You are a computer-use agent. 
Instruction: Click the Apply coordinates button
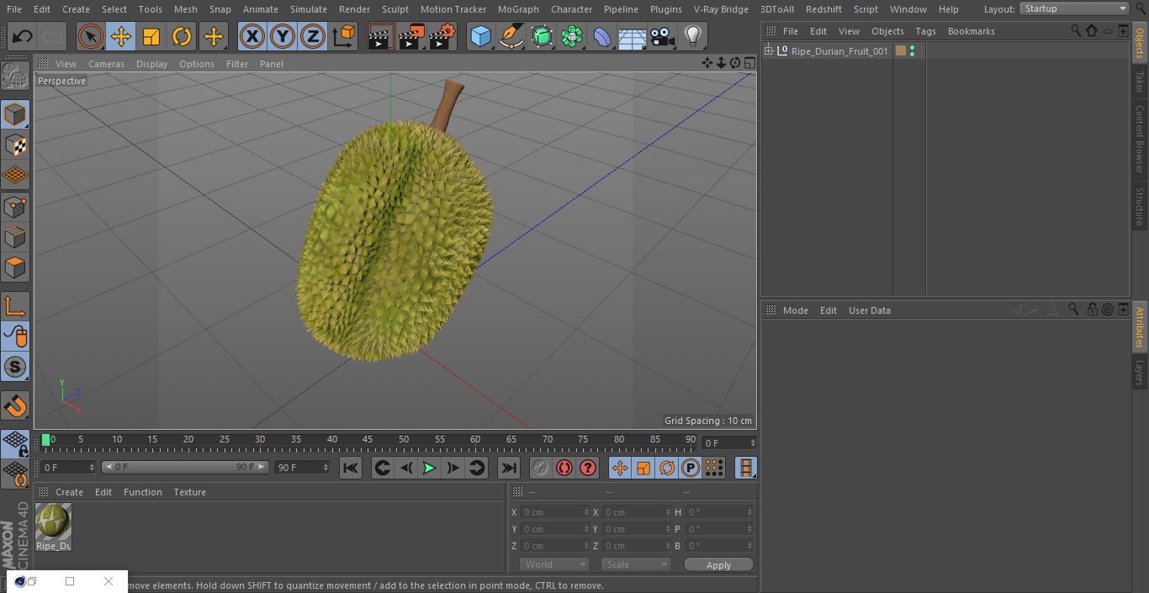point(718,565)
